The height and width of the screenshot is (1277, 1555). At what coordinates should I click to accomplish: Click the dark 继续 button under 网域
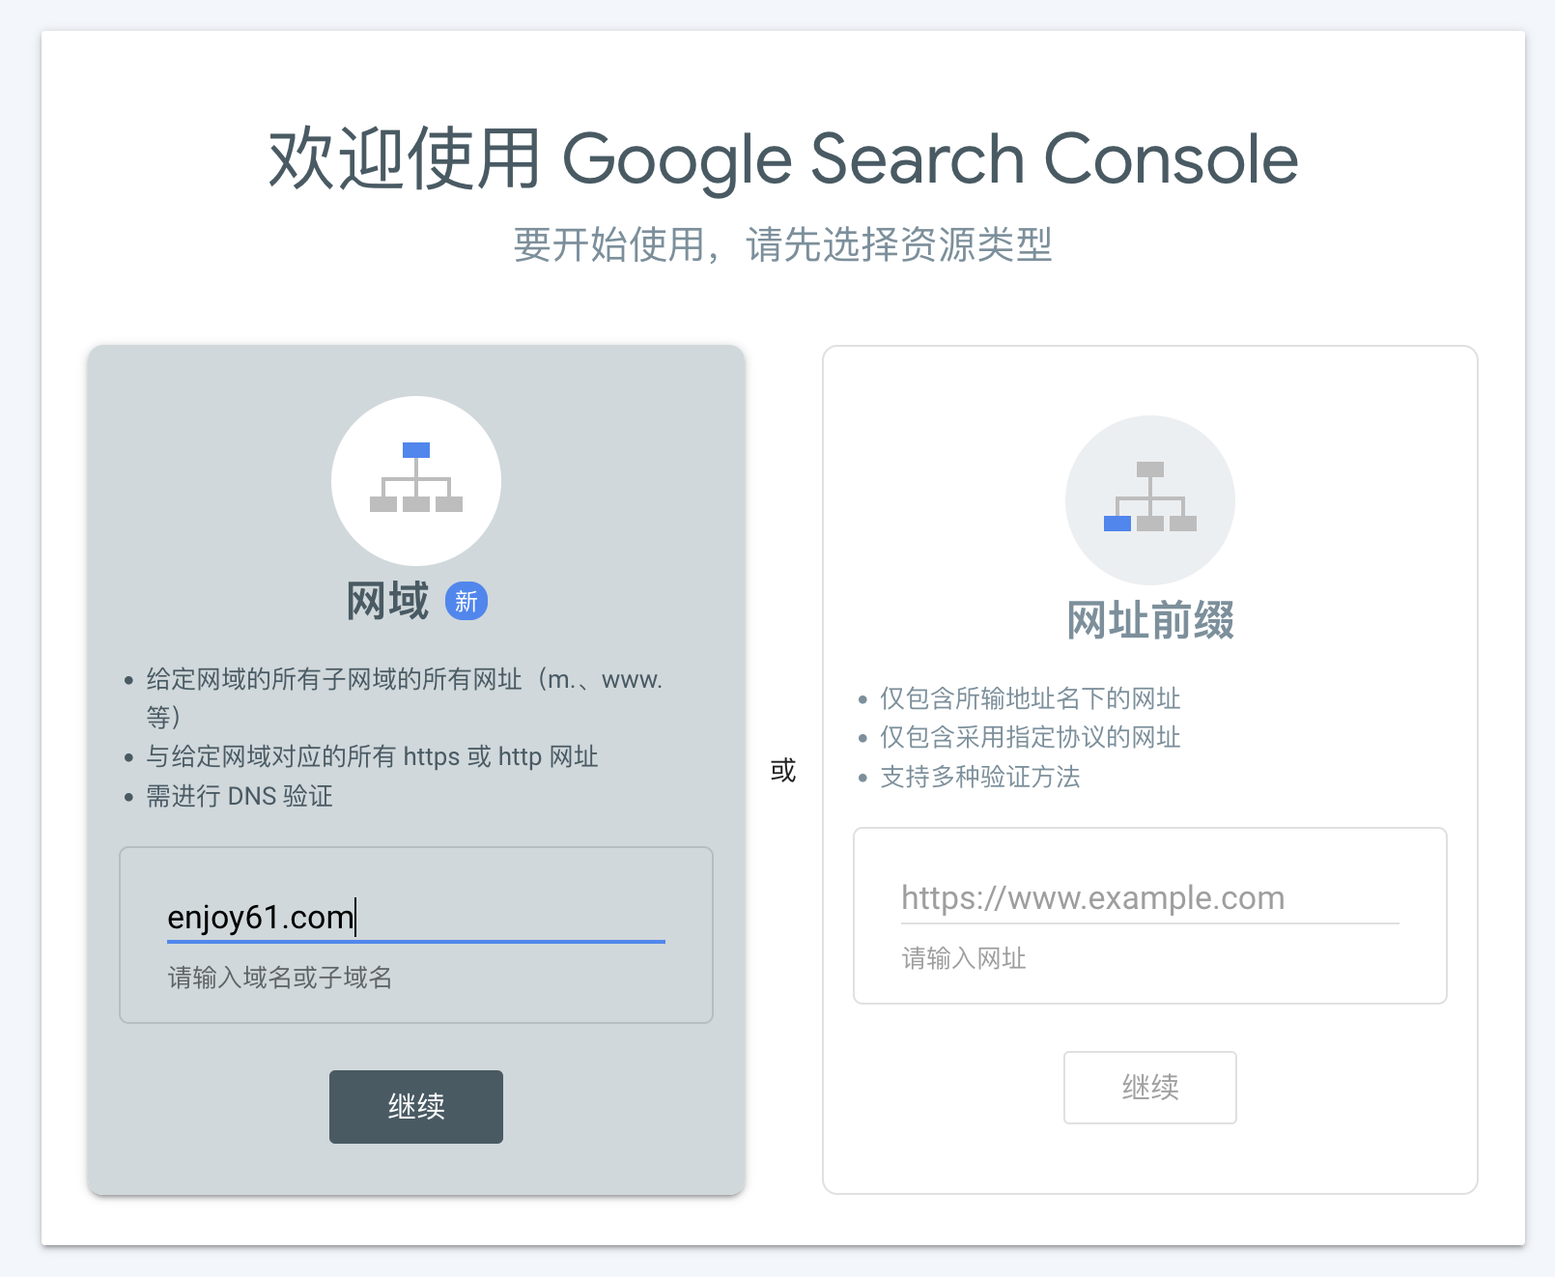coord(416,1107)
